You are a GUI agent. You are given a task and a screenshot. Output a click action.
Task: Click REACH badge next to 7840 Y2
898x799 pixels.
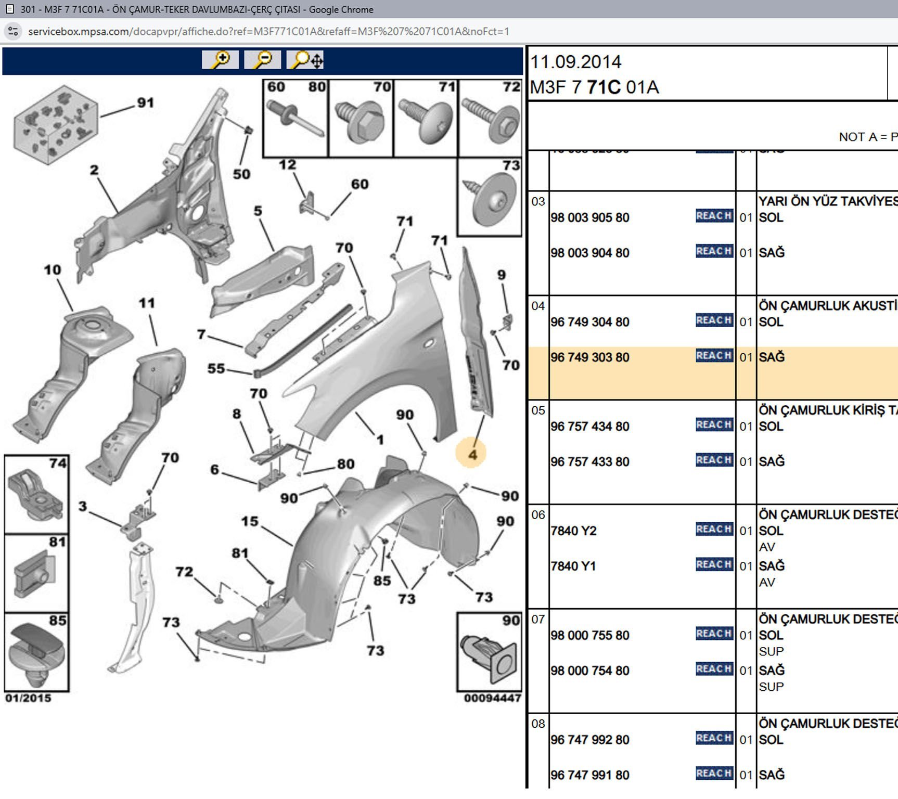[714, 530]
